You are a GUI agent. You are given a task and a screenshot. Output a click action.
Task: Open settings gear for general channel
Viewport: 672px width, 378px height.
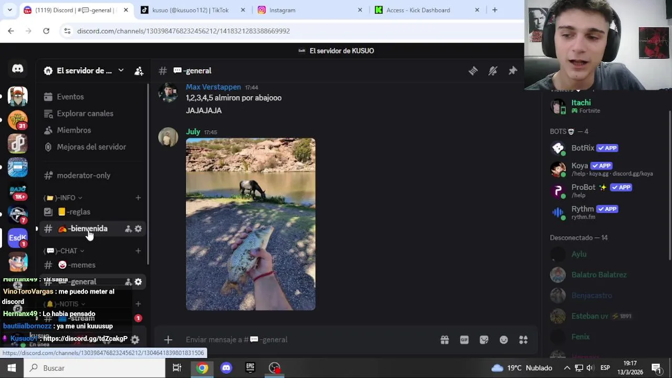pos(138,282)
